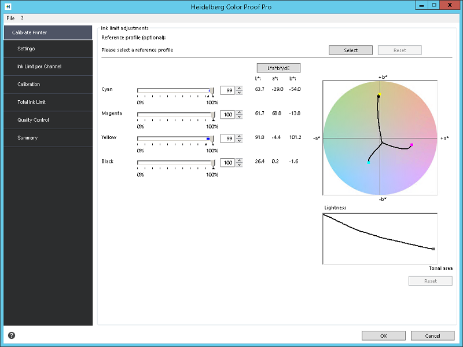Click the Cancel button
This screenshot has width=463, height=347.
tap(432, 336)
